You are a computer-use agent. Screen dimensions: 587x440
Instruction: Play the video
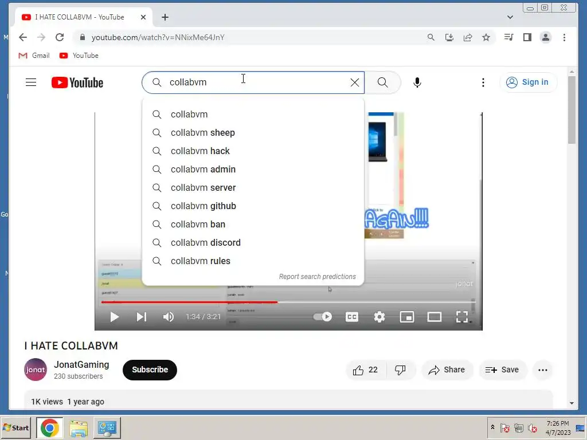(x=115, y=317)
